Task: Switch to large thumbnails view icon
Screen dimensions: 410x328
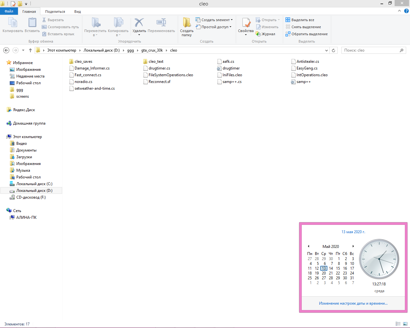Action: click(x=405, y=324)
